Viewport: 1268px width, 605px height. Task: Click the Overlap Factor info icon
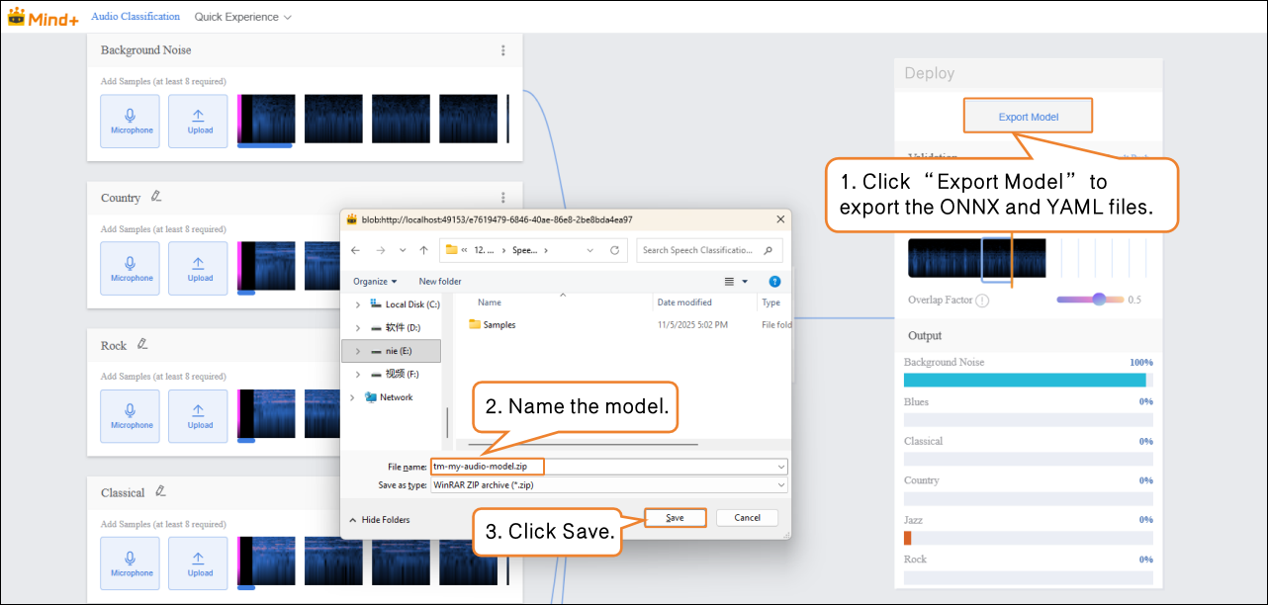[x=982, y=301]
